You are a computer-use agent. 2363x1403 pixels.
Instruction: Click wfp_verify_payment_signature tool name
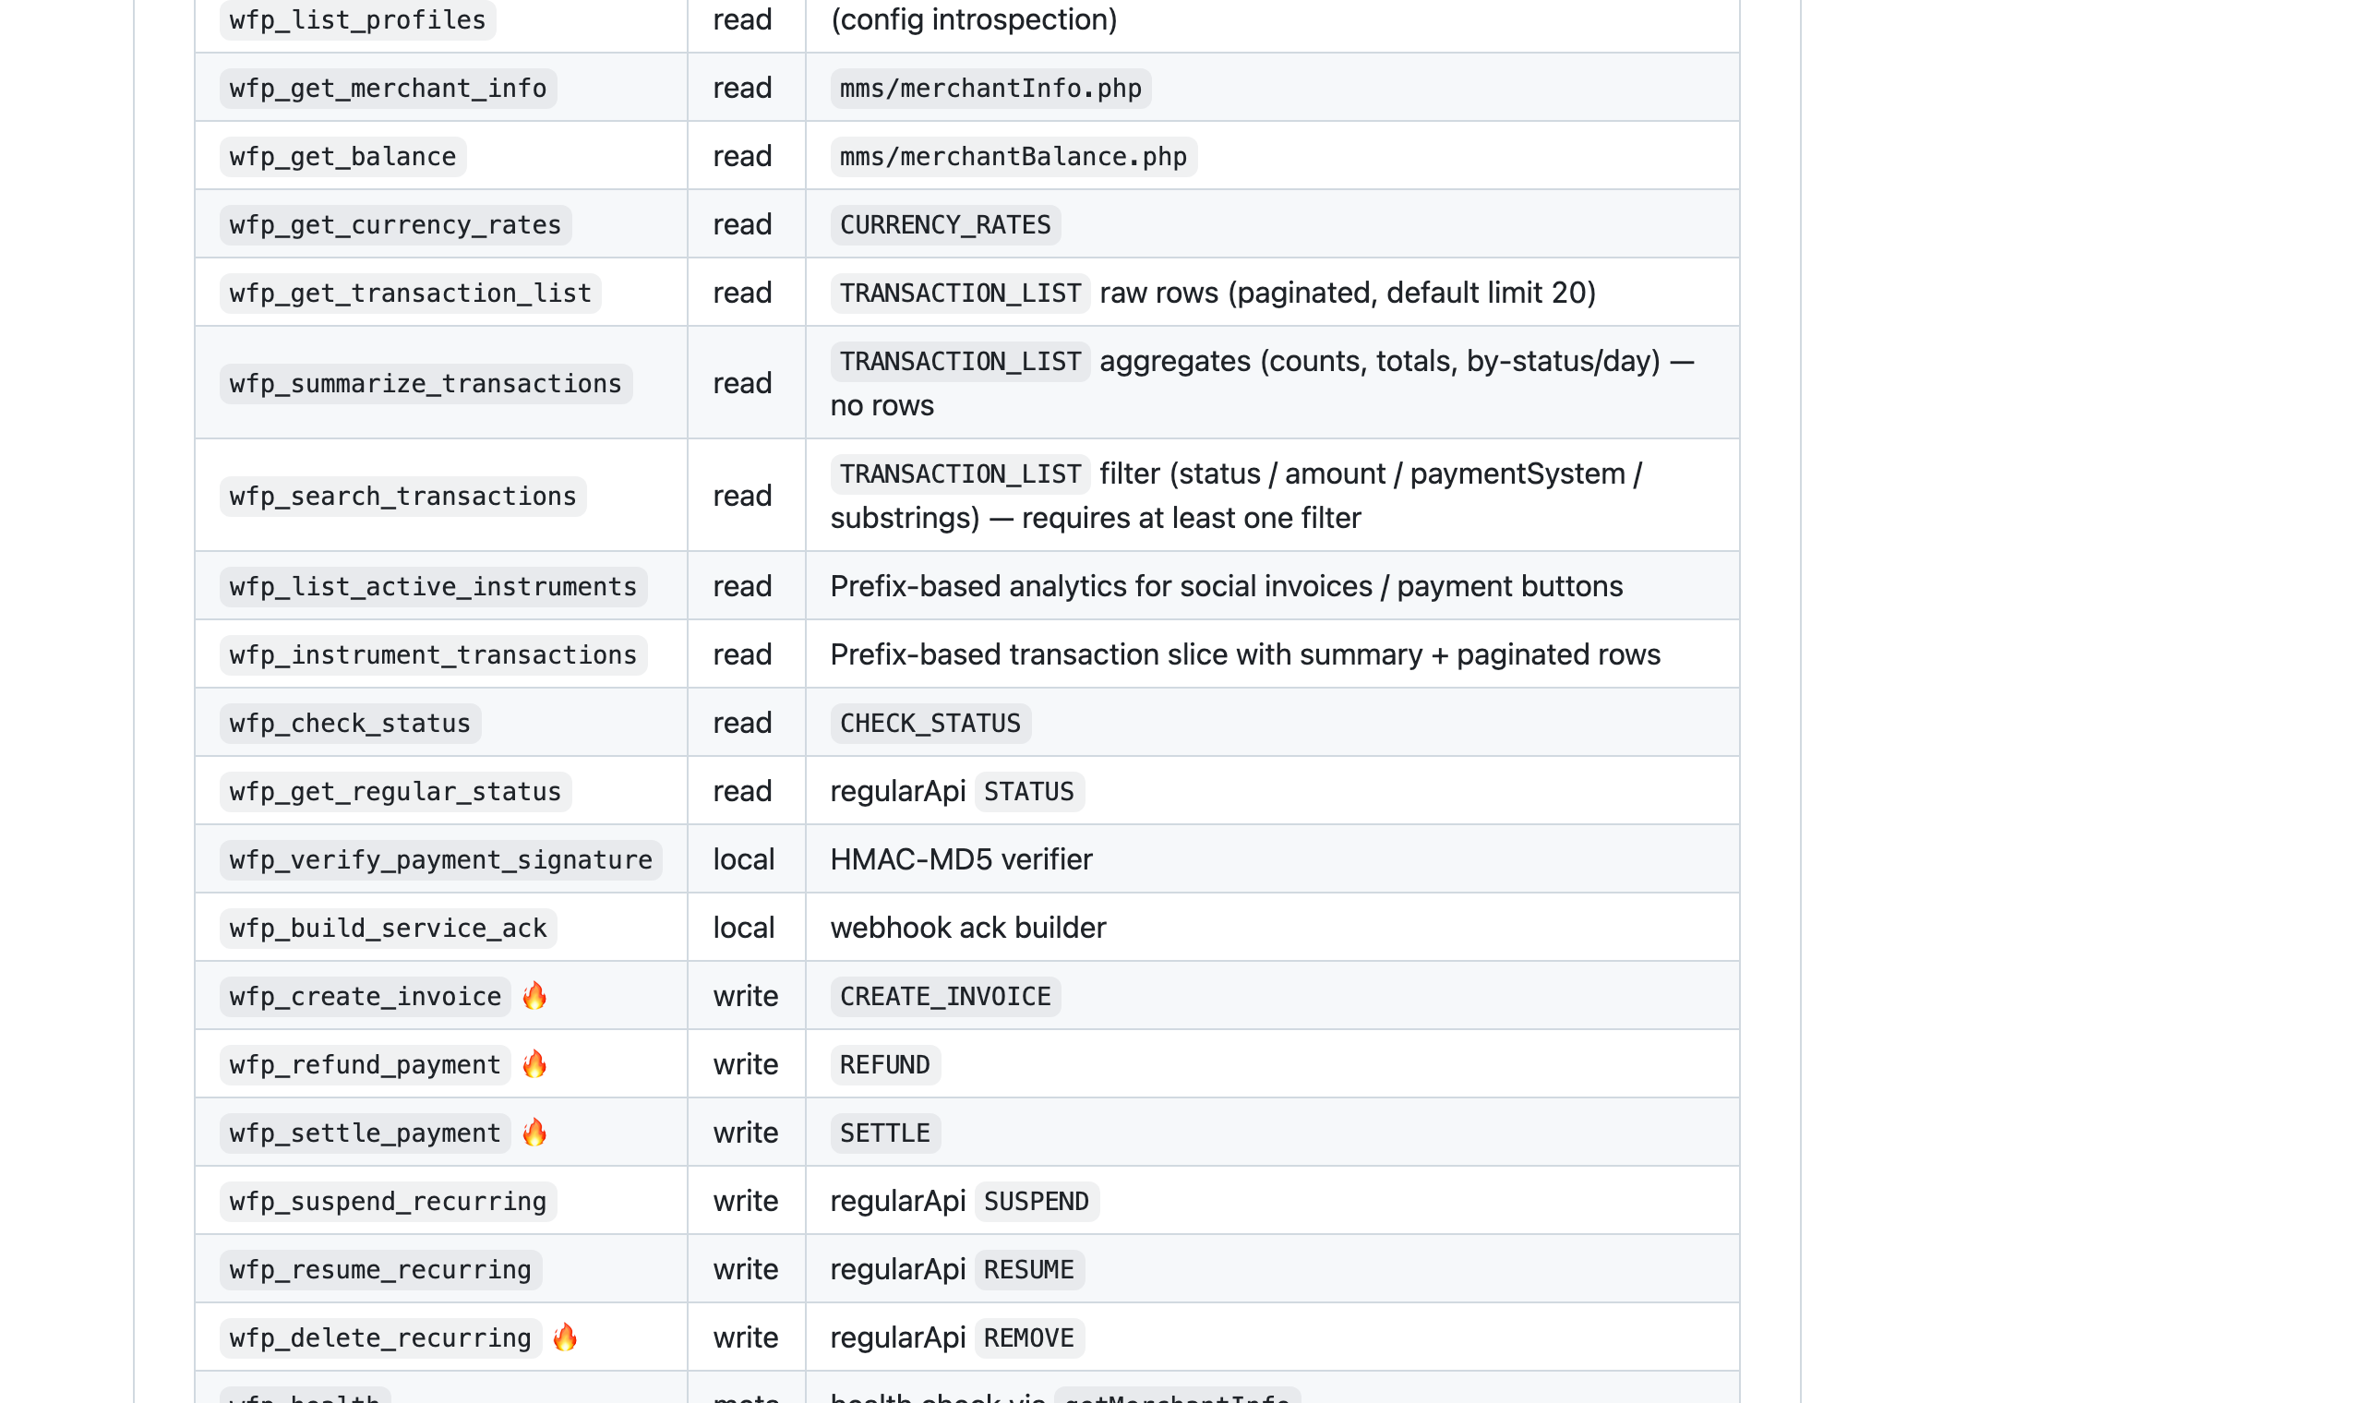coord(441,859)
